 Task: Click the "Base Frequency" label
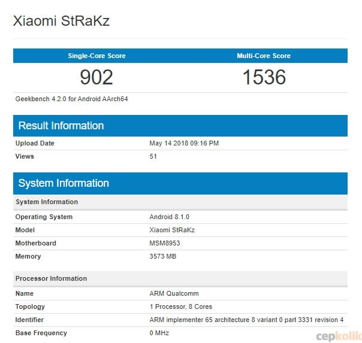pos(41,333)
